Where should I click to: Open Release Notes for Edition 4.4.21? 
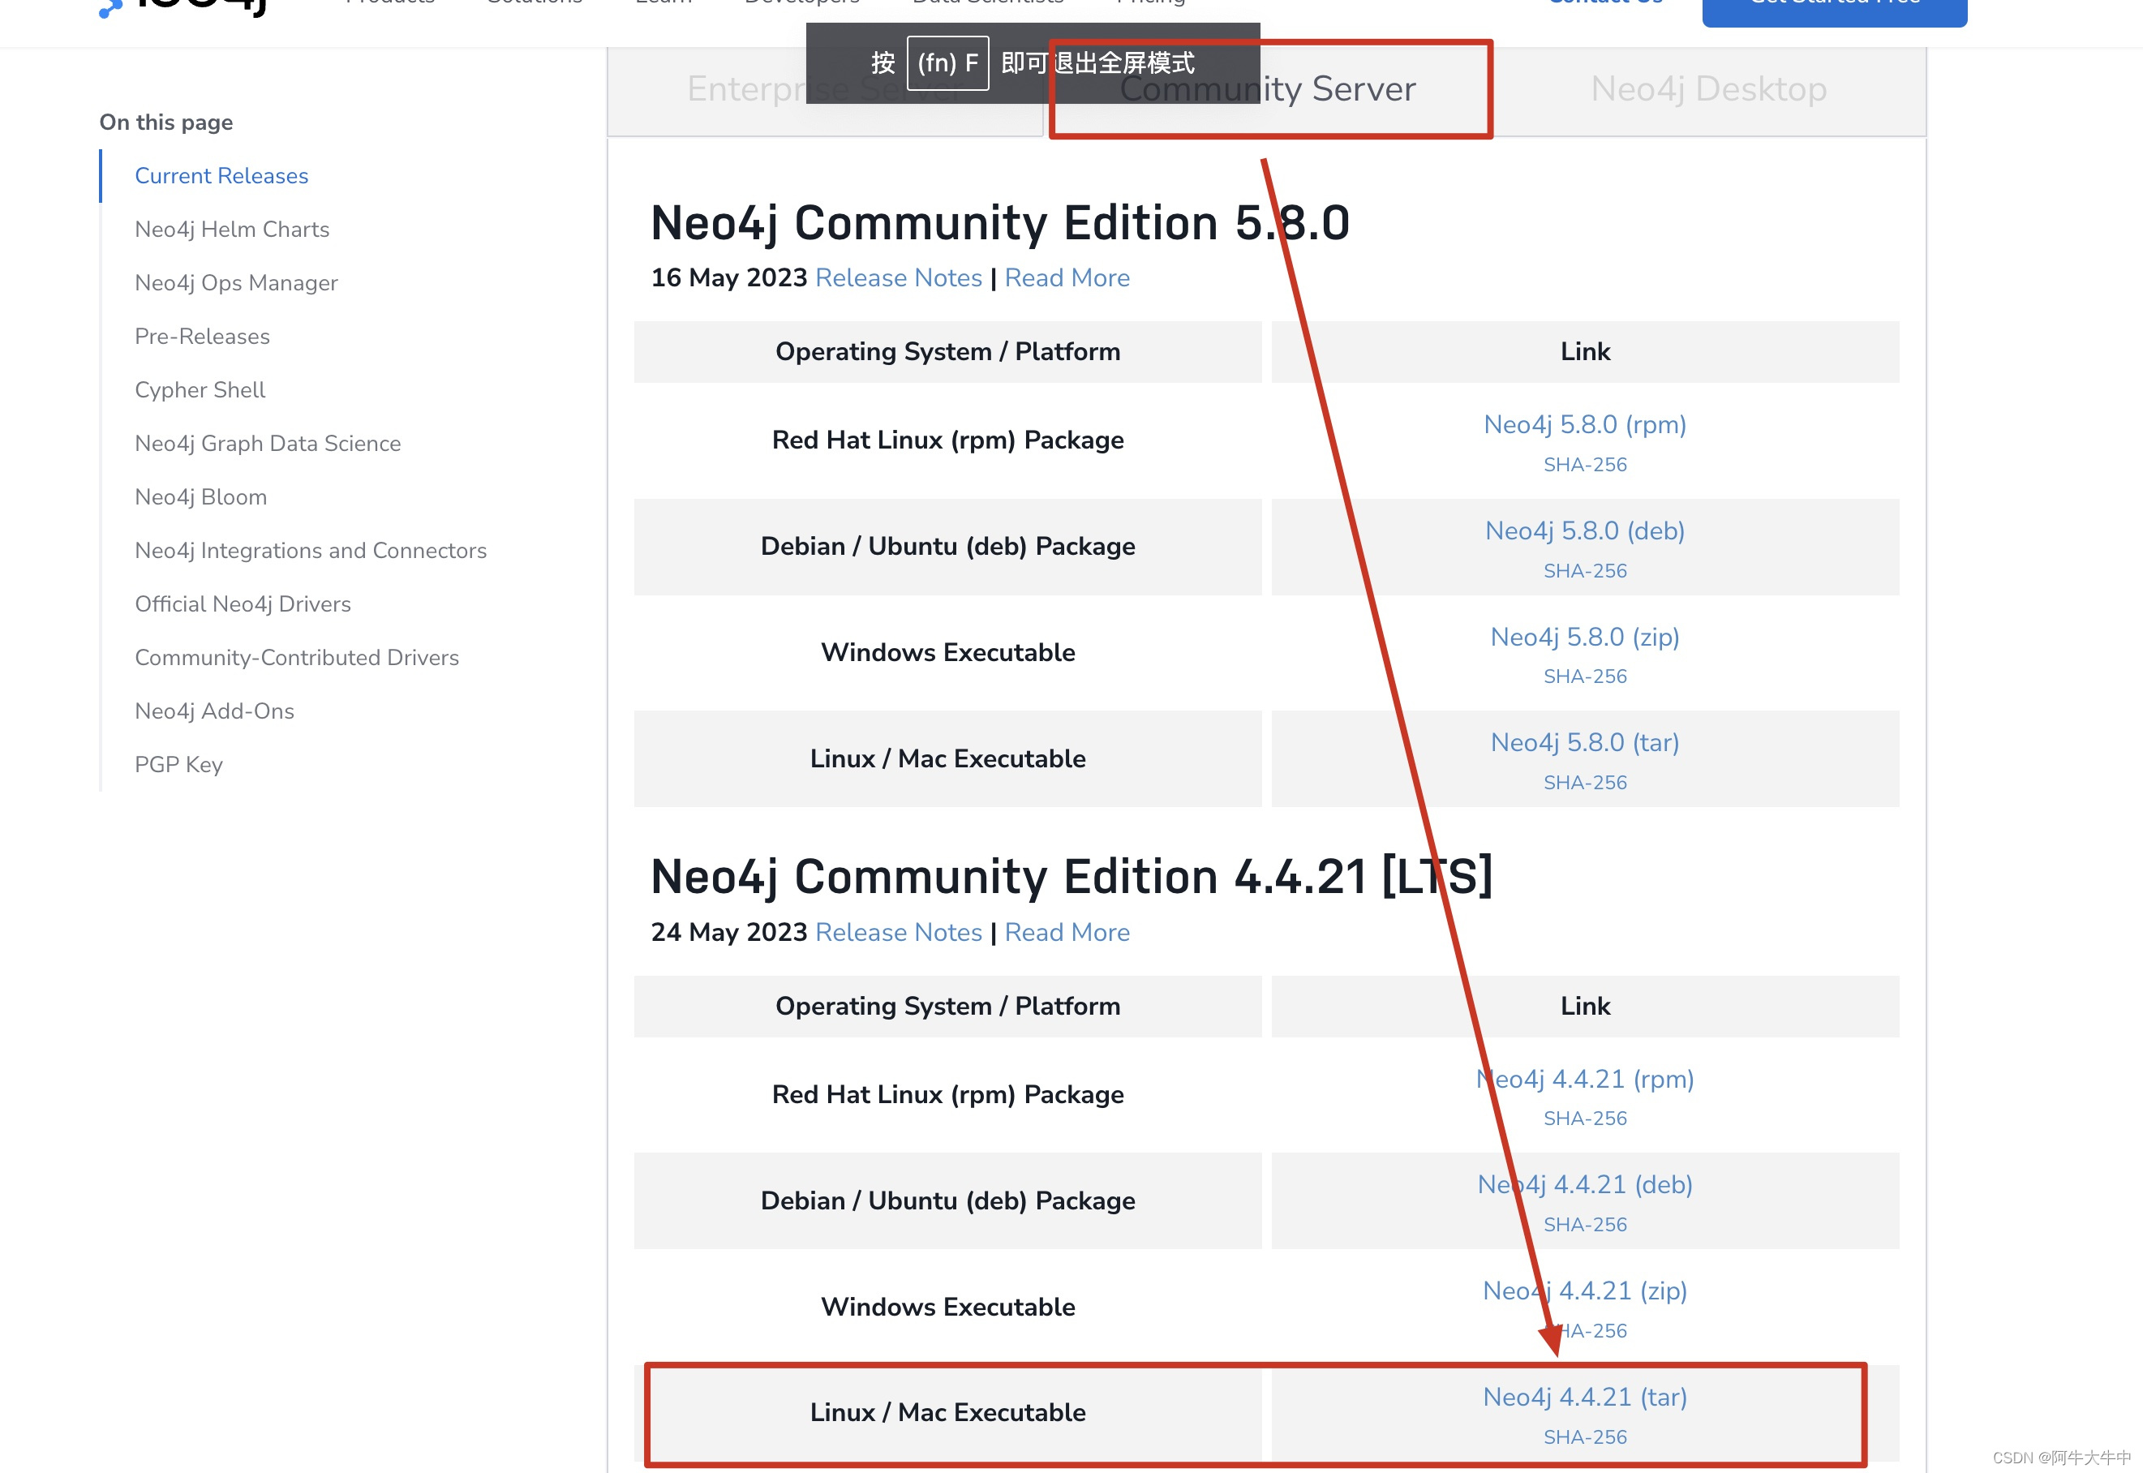pos(899,932)
